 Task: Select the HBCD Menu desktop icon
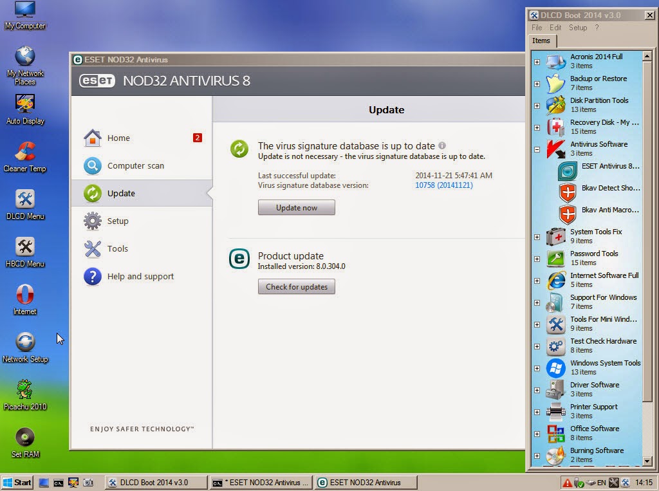(x=25, y=252)
